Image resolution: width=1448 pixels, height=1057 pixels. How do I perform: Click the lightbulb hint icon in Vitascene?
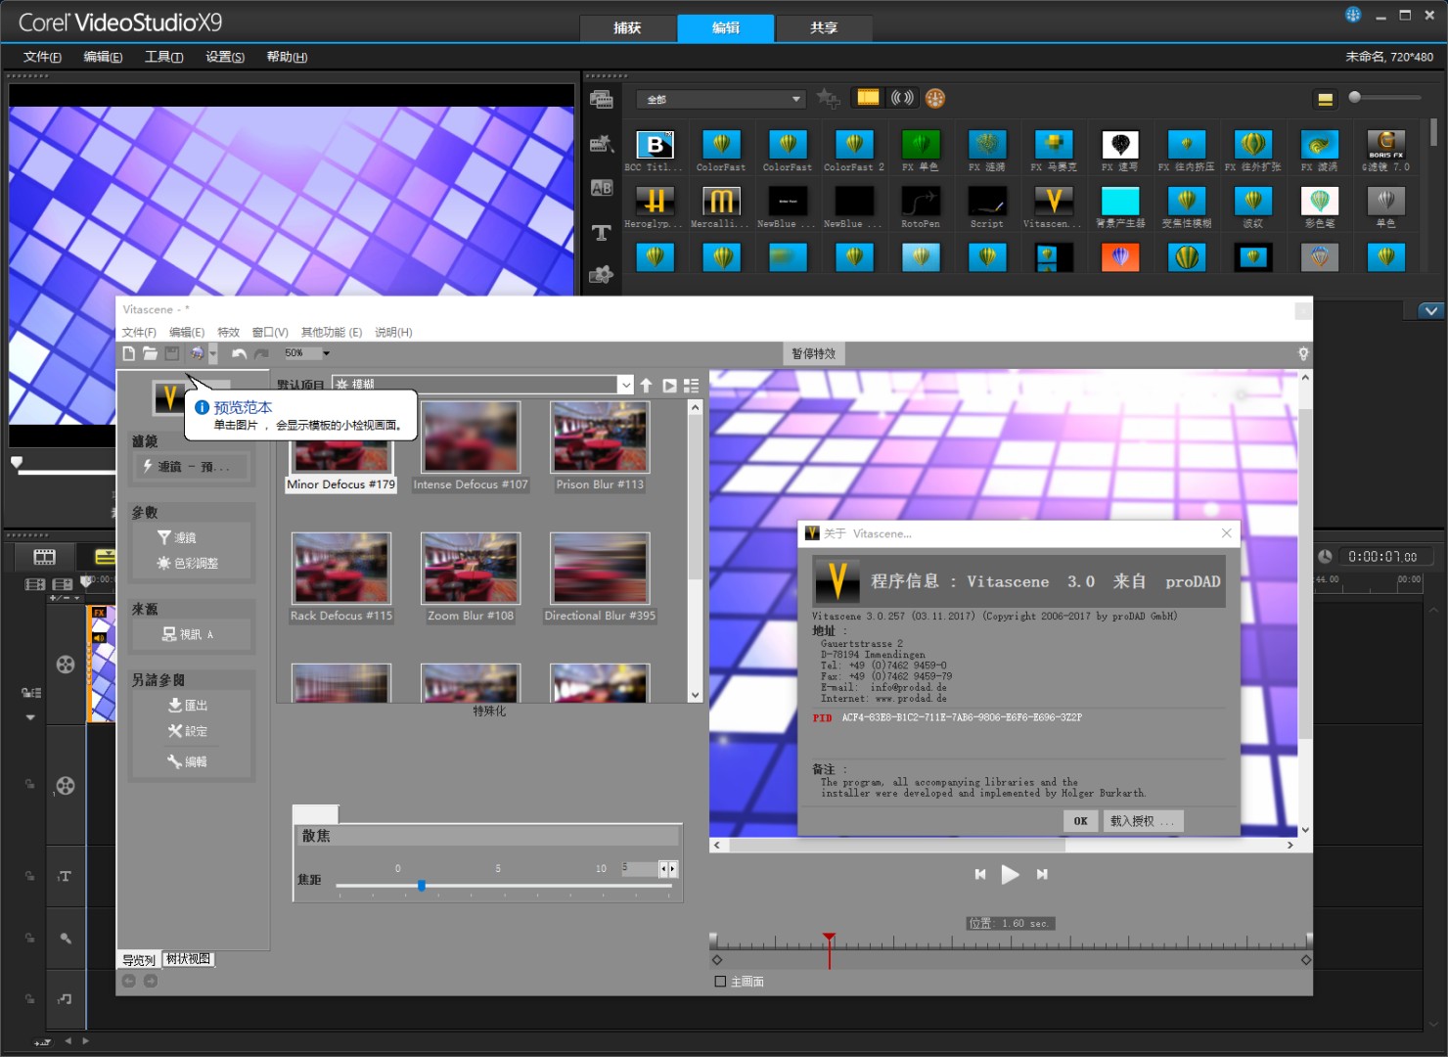(1303, 353)
